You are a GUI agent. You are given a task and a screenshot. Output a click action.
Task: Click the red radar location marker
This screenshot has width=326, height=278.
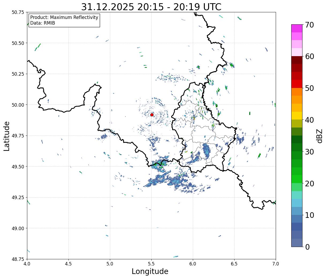point(152,115)
